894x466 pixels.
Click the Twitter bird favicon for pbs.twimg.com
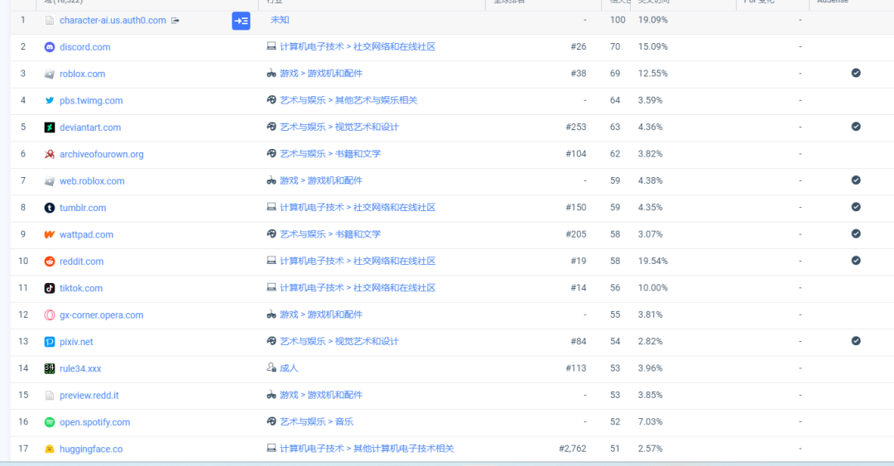50,100
